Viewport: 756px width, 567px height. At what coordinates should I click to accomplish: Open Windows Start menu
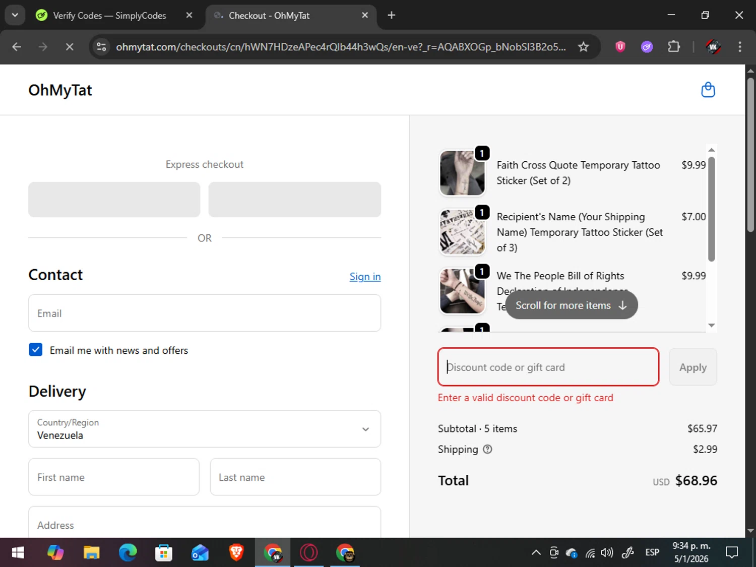pyautogui.click(x=18, y=553)
